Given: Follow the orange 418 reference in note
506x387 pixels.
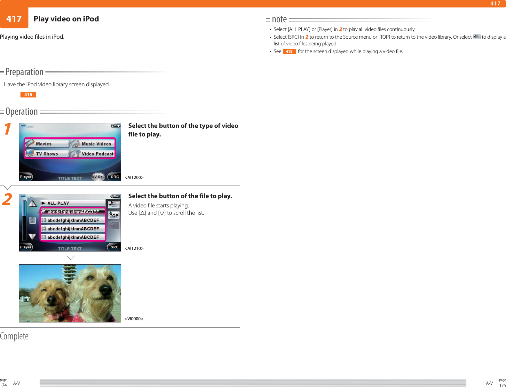Looking at the screenshot, I should 289,51.
